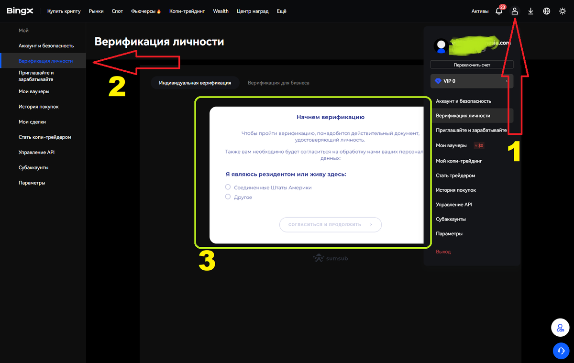Open Рынки in top navigation
The height and width of the screenshot is (363, 574).
pyautogui.click(x=96, y=11)
